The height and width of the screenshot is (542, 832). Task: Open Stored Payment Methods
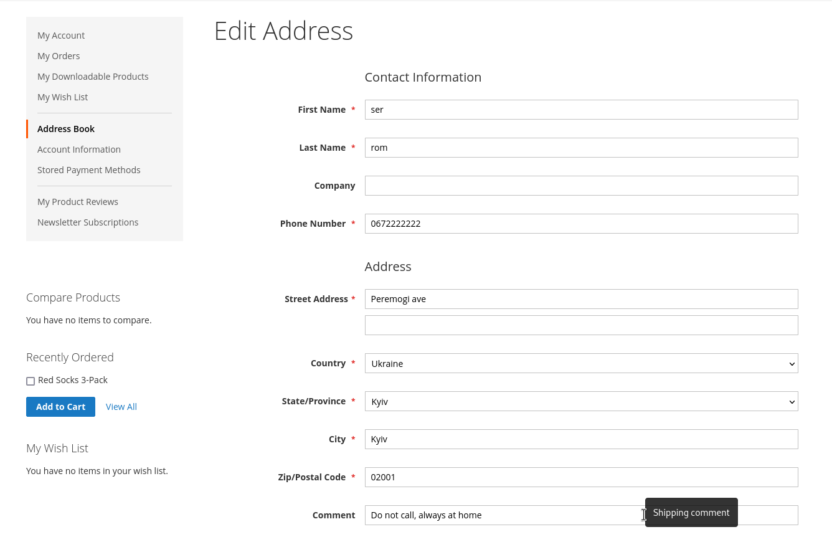point(89,170)
